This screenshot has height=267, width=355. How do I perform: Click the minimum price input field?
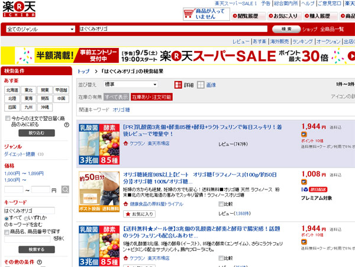click(x=14, y=190)
